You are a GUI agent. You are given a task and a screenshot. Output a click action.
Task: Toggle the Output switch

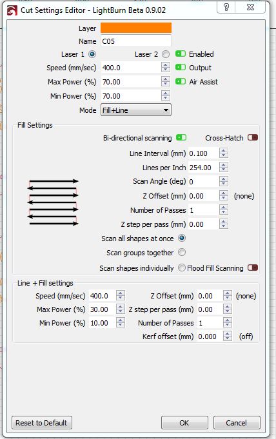tap(181, 67)
